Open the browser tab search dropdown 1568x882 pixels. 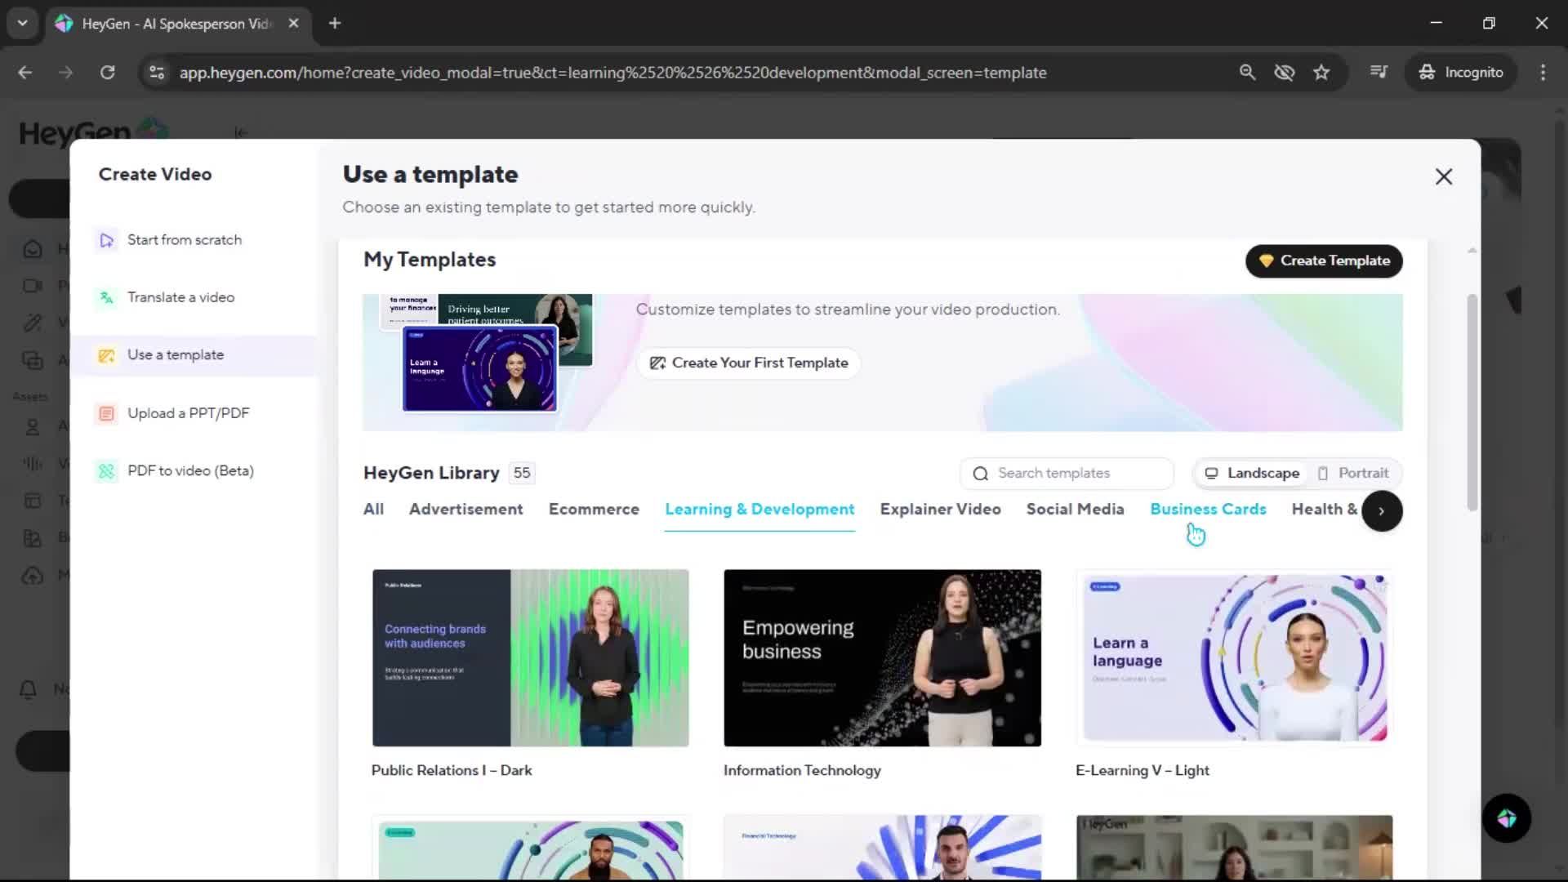22,23
